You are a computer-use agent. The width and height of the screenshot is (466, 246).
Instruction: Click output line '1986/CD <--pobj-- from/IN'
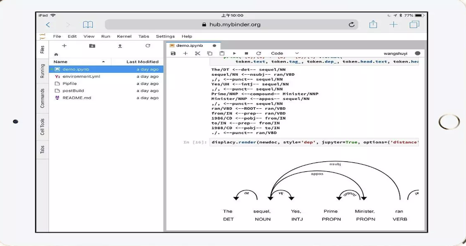(249, 118)
